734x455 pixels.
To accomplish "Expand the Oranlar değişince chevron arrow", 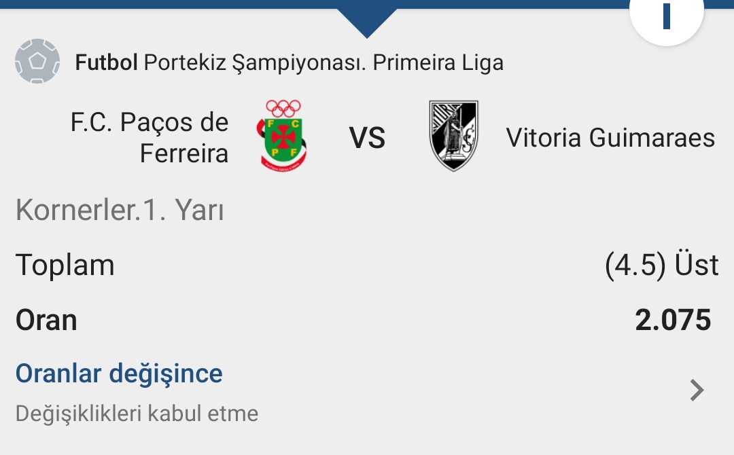I will (697, 390).
